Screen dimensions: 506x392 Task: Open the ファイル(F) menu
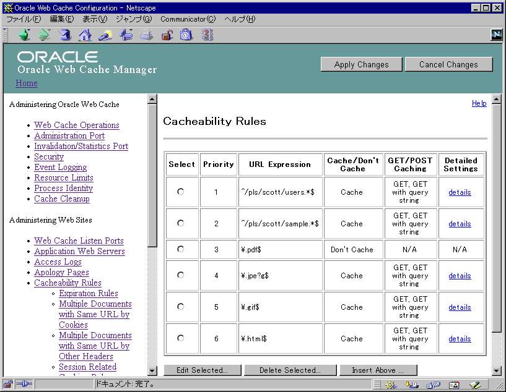coord(24,19)
